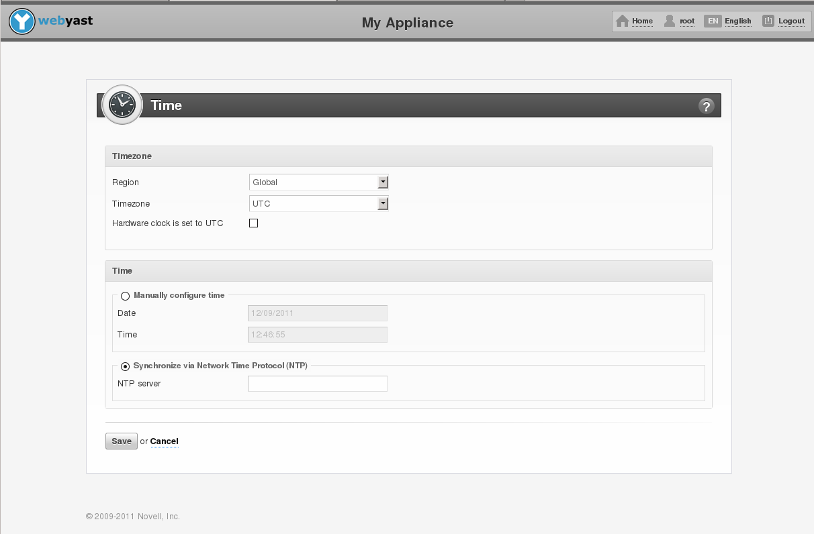Viewport: 814px width, 534px height.
Task: Click the clock icon beside Time heading
Action: 122,105
